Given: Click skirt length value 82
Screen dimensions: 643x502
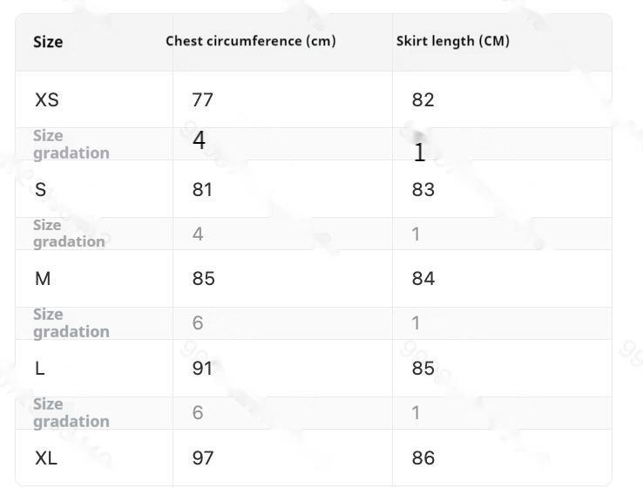Looking at the screenshot, I should click(x=423, y=99).
